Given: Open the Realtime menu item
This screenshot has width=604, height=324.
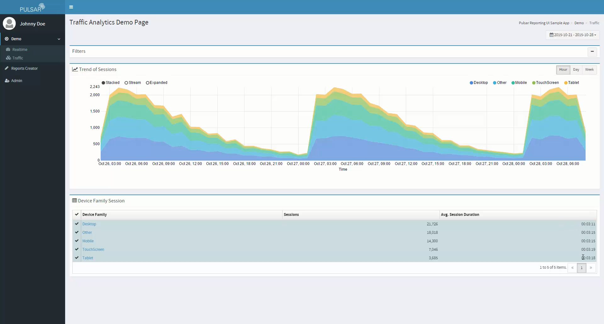Looking at the screenshot, I should [x=32, y=50].
